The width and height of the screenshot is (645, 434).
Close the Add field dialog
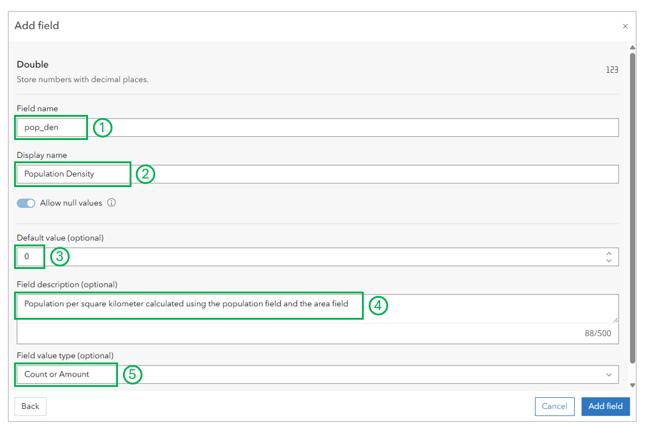[625, 26]
